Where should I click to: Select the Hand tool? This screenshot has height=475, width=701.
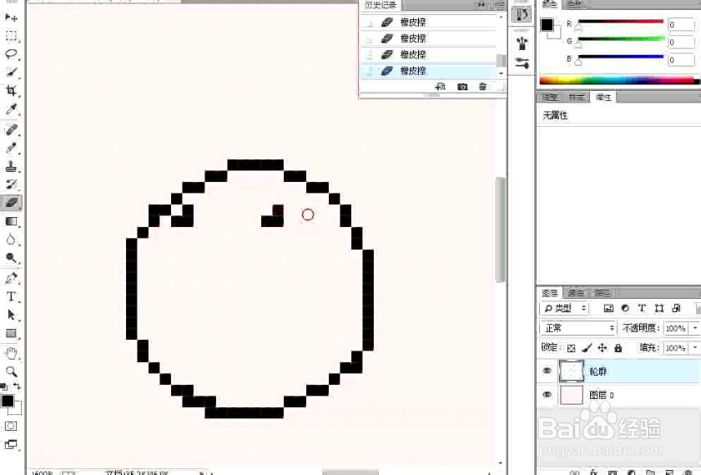[11, 353]
